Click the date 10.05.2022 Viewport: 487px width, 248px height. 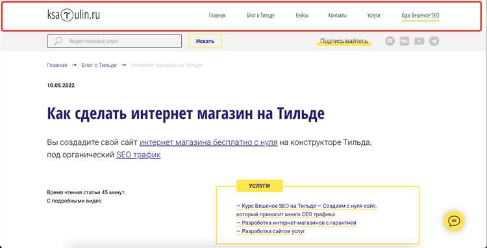[61, 85]
